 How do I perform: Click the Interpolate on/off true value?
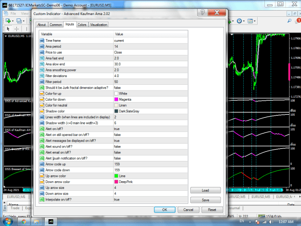tap(117, 199)
